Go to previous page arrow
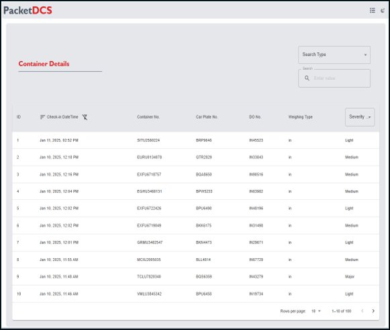This screenshot has height=330, width=390. pos(362,311)
